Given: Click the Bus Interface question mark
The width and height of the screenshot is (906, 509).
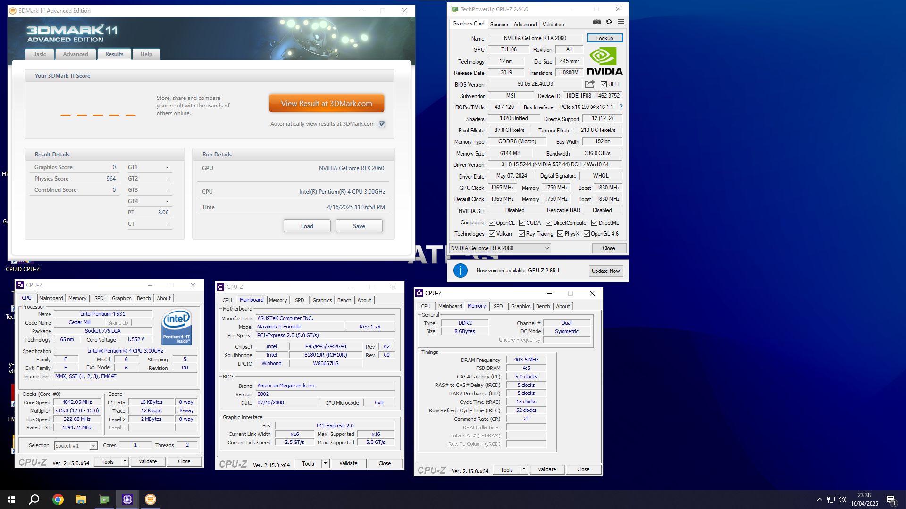Looking at the screenshot, I should click(621, 107).
